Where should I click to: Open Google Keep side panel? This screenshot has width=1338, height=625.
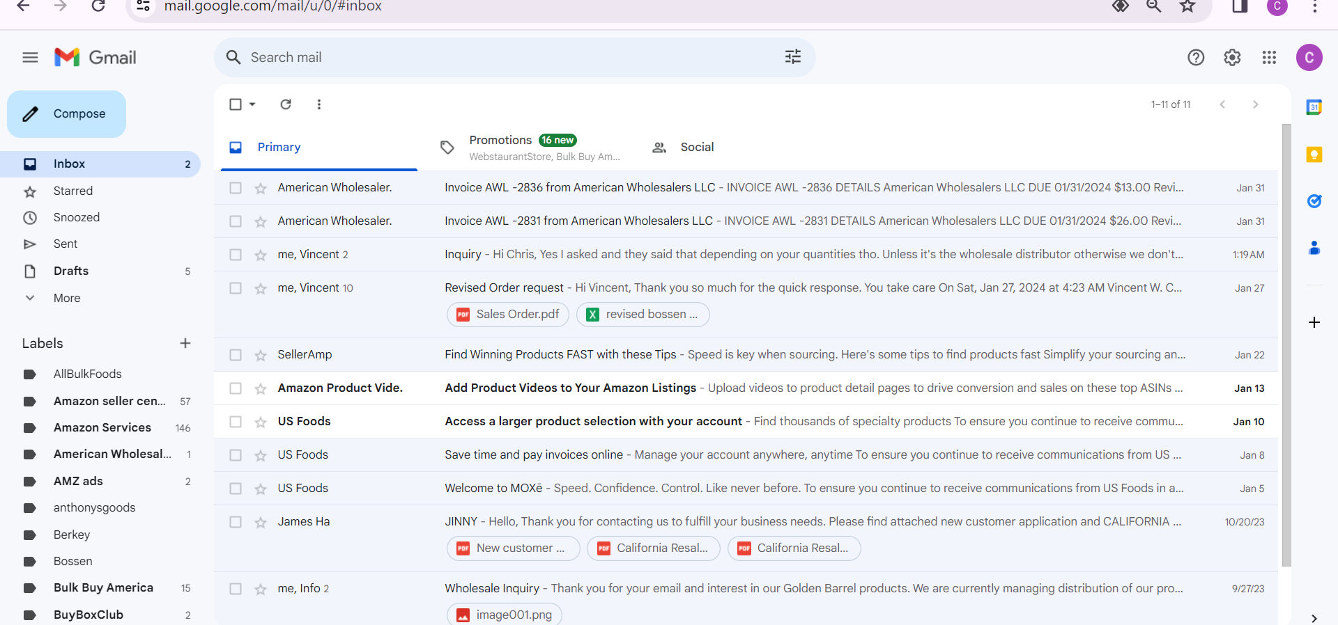coord(1314,155)
